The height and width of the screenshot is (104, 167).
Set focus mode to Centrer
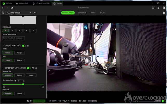(x=8, y=53)
